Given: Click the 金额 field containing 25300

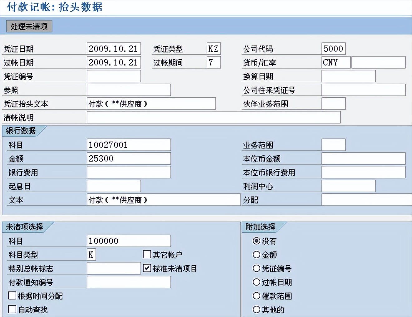Looking at the screenshot, I should pyautogui.click(x=129, y=158).
